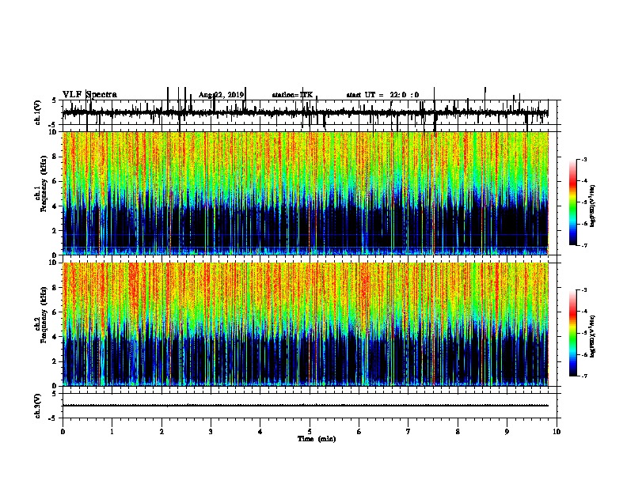Click the "ch.1(V)" waveform axis label
The height and width of the screenshot is (484, 627).
click(37, 112)
